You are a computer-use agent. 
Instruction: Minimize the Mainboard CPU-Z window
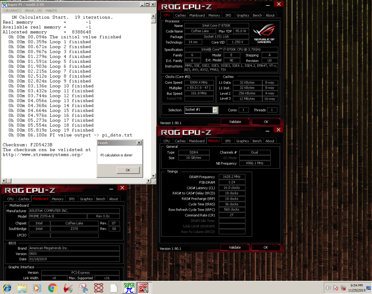point(111,189)
